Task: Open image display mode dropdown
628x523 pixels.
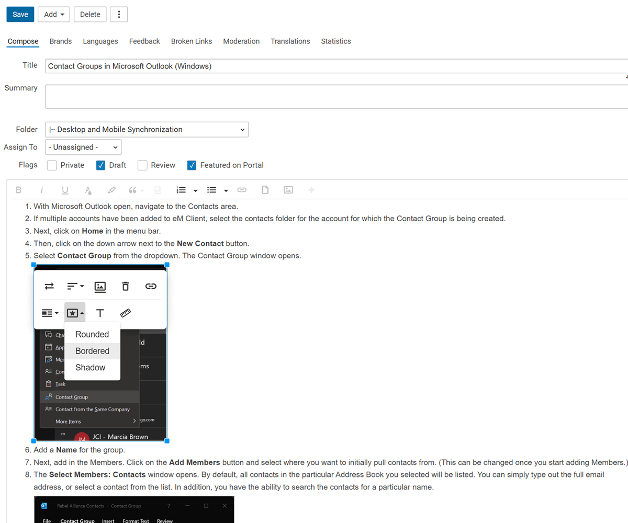Action: pos(50,313)
